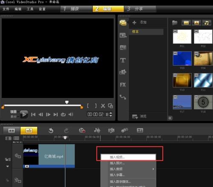Image resolution: width=213 pixels, height=187 pixels.
Task: Select the 亿商城.mp4 clip on timeline
Action: 49,156
